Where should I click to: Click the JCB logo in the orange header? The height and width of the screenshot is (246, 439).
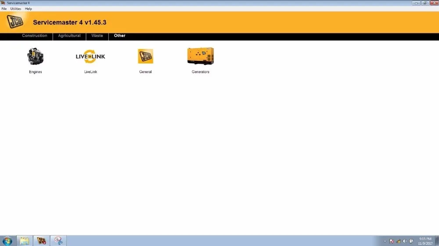click(15, 22)
